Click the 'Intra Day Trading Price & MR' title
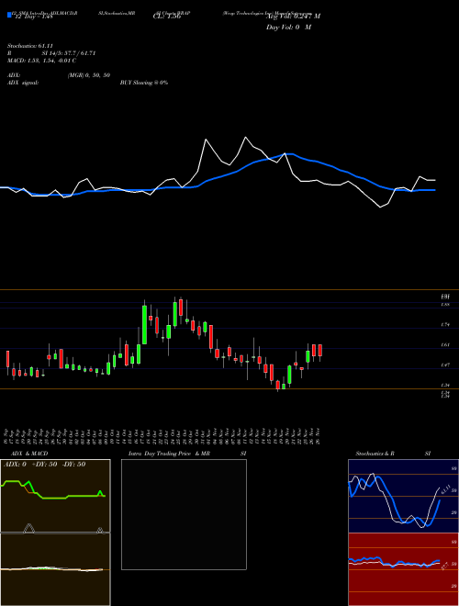Screen dimensions: 459x606 click(x=169, y=454)
